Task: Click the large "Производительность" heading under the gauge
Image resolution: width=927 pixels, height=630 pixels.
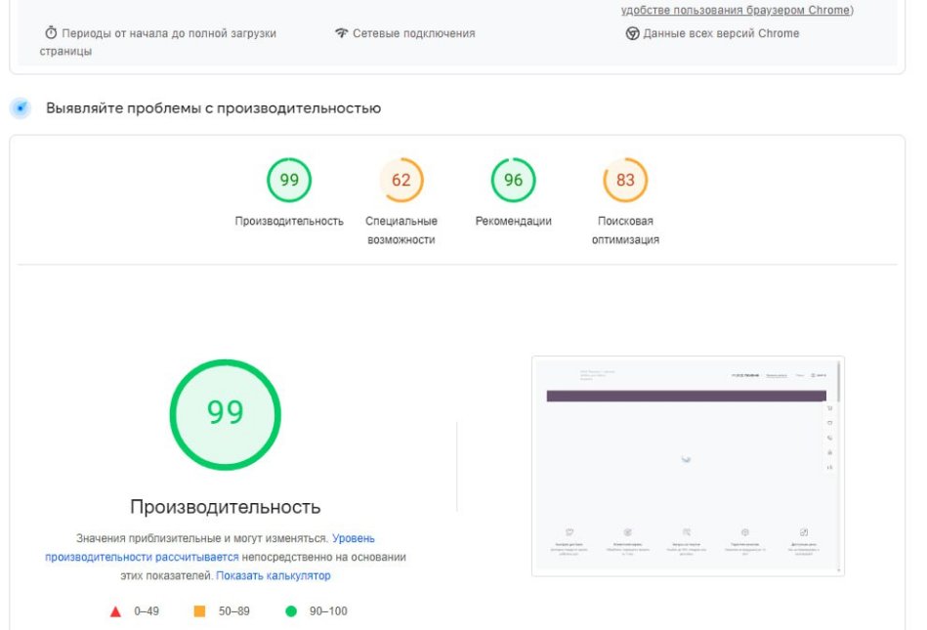Action: [225, 507]
